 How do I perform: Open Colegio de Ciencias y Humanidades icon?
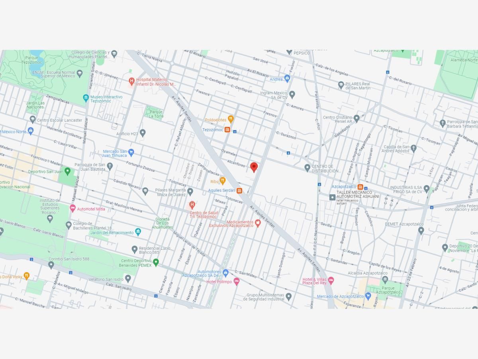pos(114,53)
